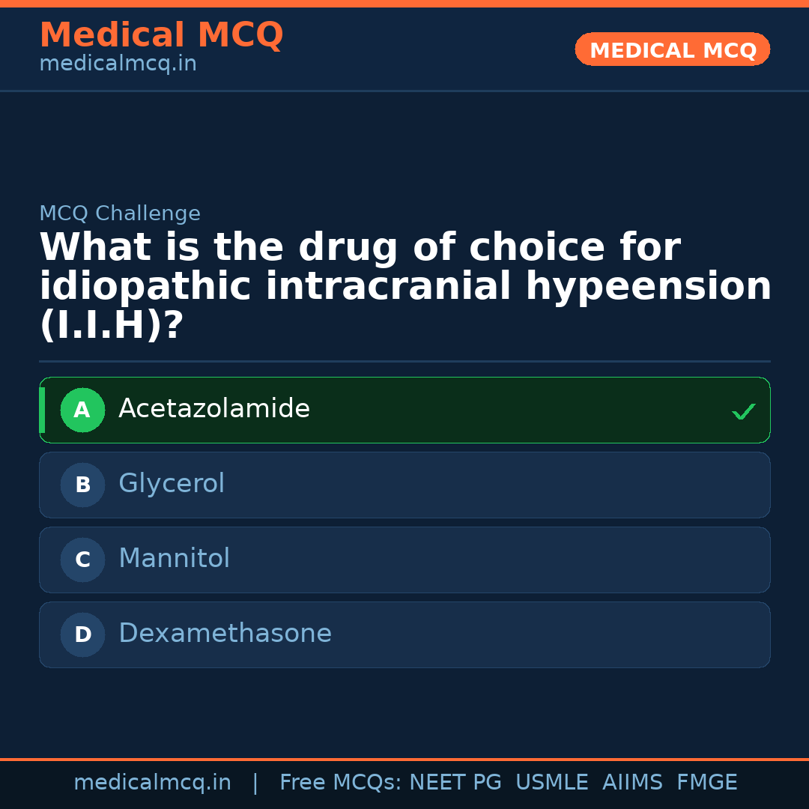Pick the Mannitol answer option
Viewport: 809px width, 809px height.
(174, 559)
